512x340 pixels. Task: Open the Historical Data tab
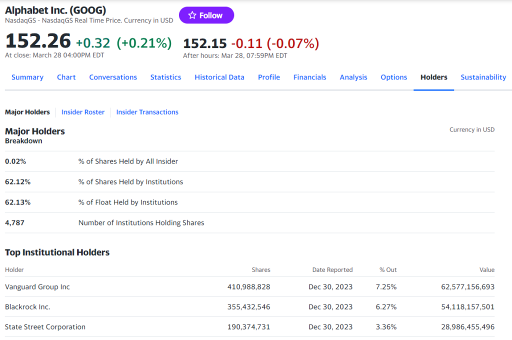click(219, 77)
